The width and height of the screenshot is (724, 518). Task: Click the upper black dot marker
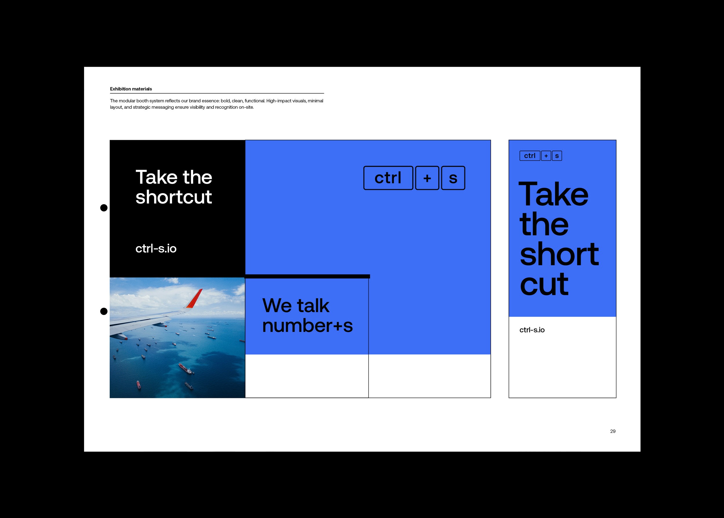pos(104,208)
